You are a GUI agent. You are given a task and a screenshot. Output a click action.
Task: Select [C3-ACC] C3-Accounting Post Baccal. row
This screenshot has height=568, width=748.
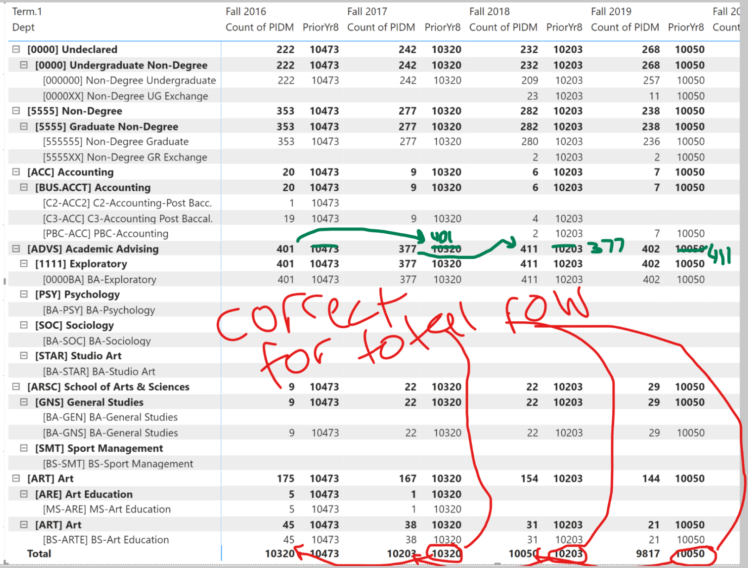(128, 218)
